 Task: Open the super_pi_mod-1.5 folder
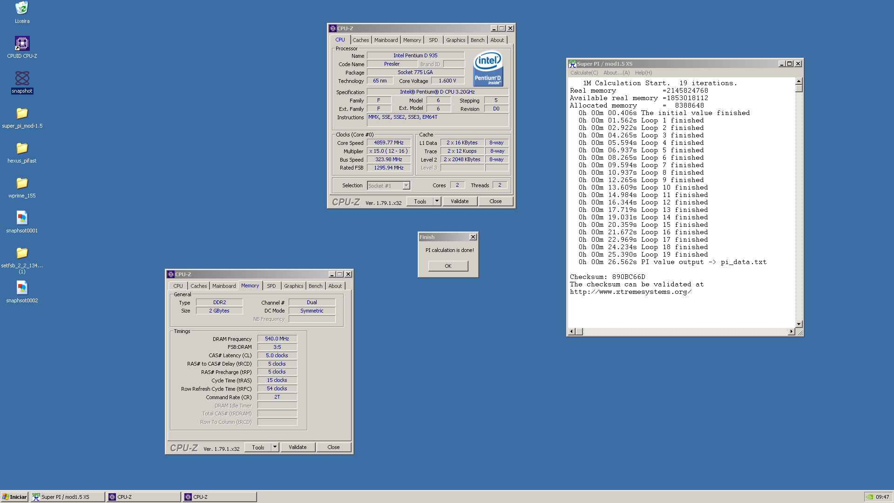point(22,113)
